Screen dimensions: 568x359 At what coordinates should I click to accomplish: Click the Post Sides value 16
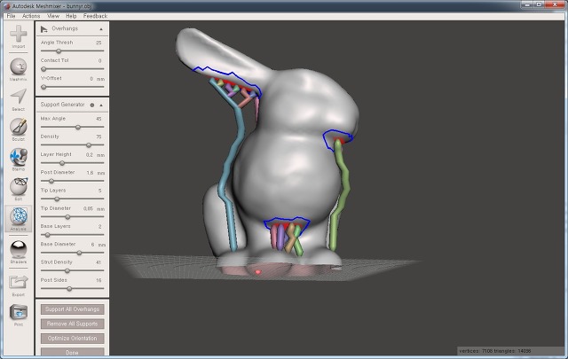pos(99,280)
